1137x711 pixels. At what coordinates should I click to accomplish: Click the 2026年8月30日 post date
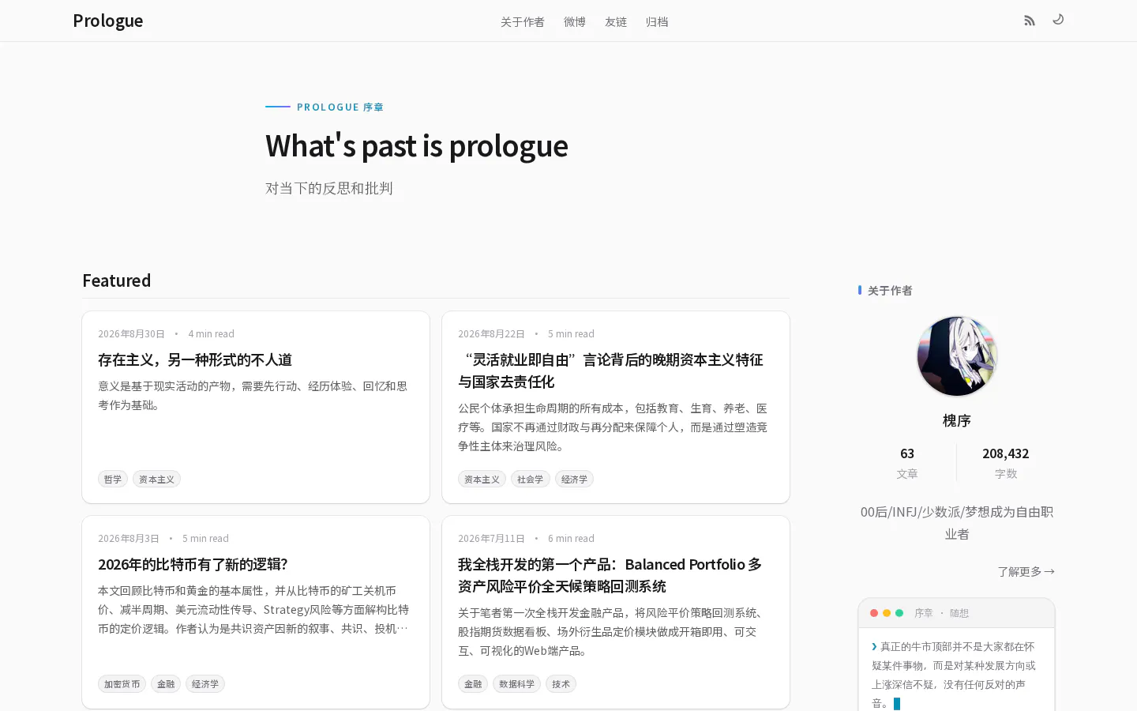point(132,334)
